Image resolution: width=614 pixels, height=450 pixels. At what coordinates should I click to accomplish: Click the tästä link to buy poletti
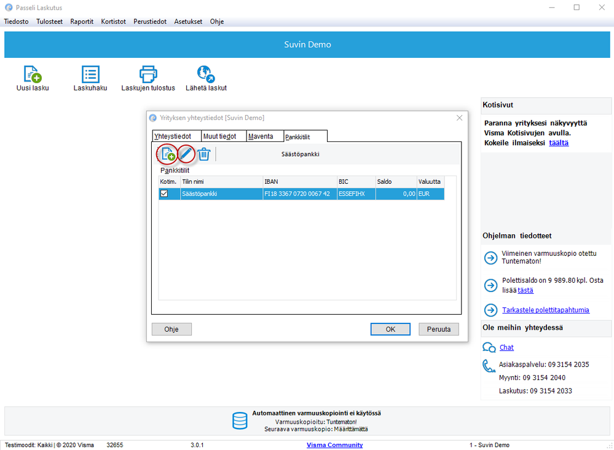[525, 290]
